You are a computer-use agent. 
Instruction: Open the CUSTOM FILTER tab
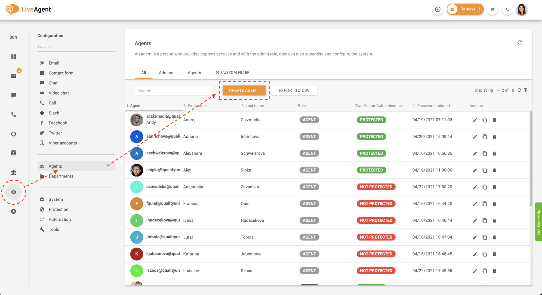click(233, 73)
